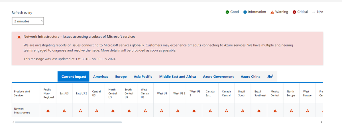Click the N/A legend label

pyautogui.click(x=320, y=12)
